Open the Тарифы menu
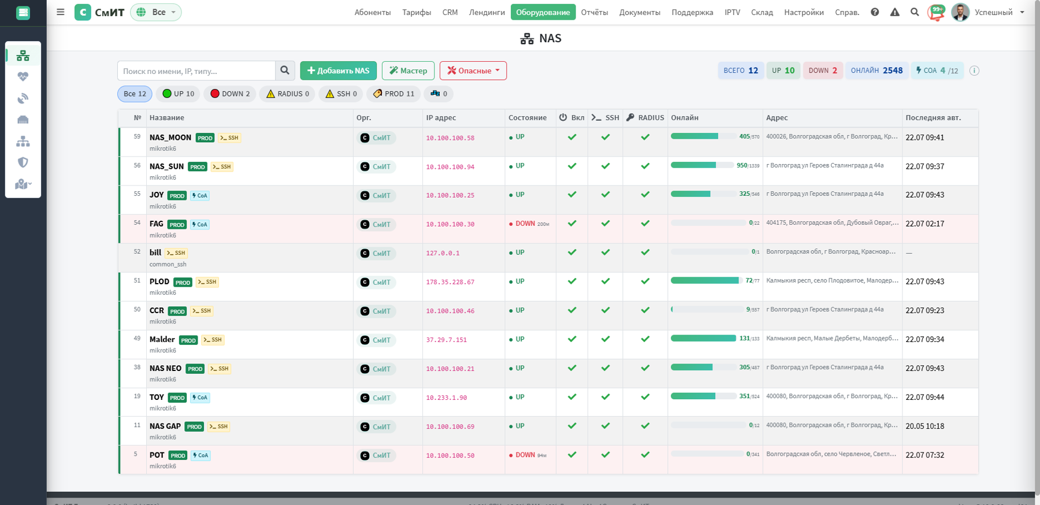1040x505 pixels. pos(417,12)
